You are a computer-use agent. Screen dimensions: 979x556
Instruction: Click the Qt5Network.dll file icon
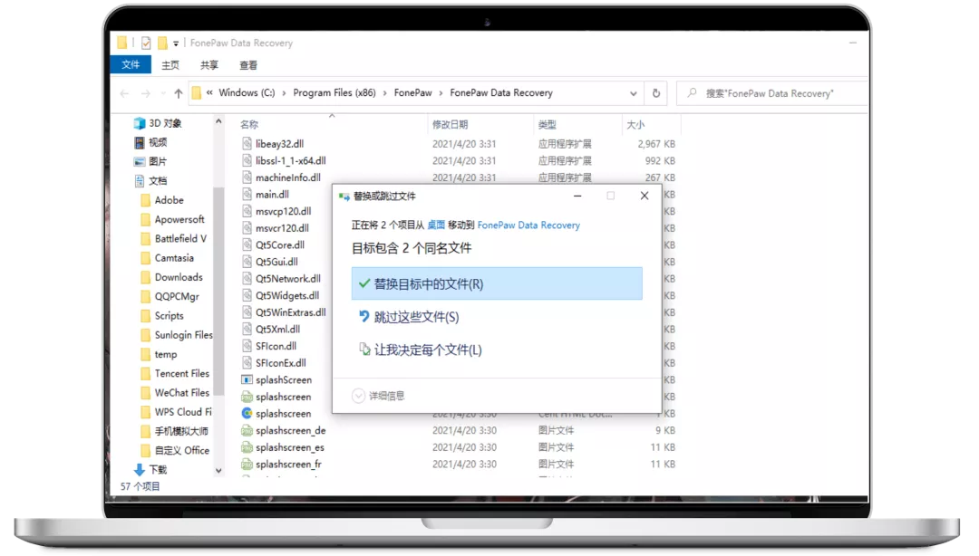tap(247, 278)
